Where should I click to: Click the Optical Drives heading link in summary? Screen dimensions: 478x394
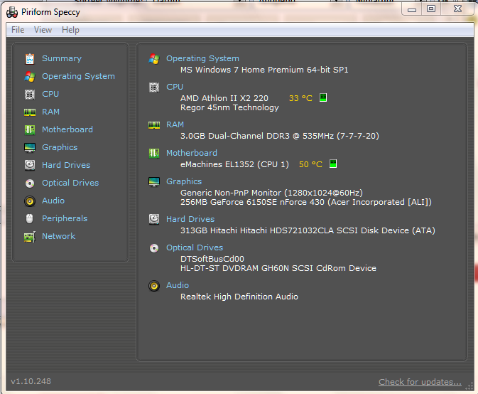pyautogui.click(x=195, y=247)
